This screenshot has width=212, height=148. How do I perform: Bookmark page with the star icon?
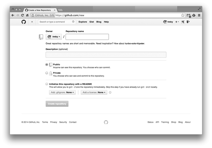183,15
